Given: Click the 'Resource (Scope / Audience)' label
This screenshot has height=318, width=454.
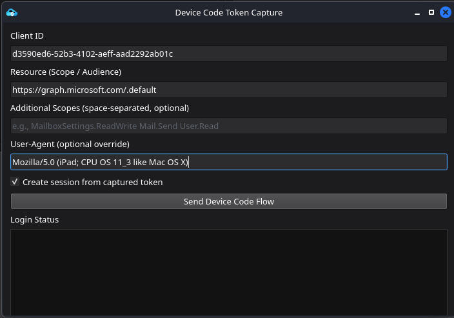Looking at the screenshot, I should tap(66, 72).
